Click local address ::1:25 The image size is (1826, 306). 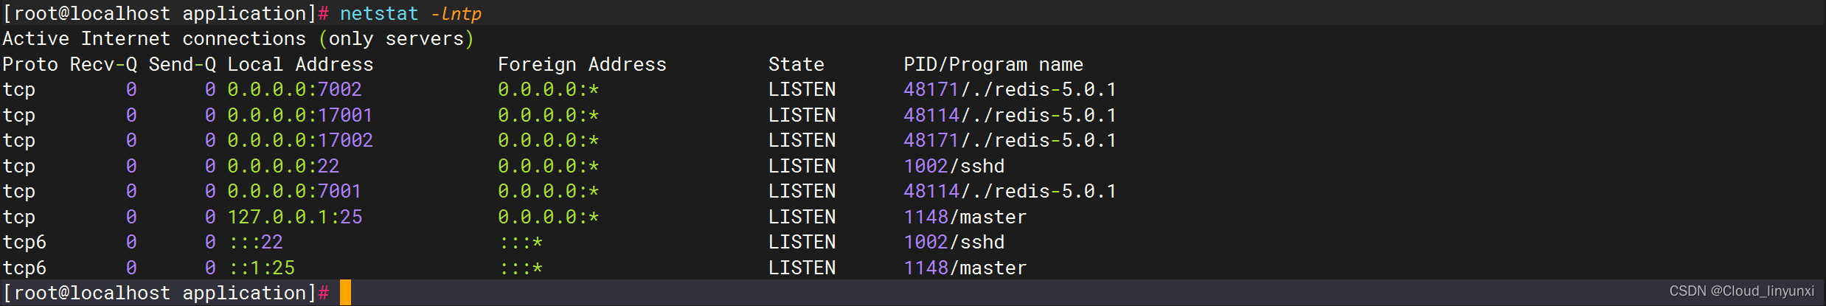[261, 268]
